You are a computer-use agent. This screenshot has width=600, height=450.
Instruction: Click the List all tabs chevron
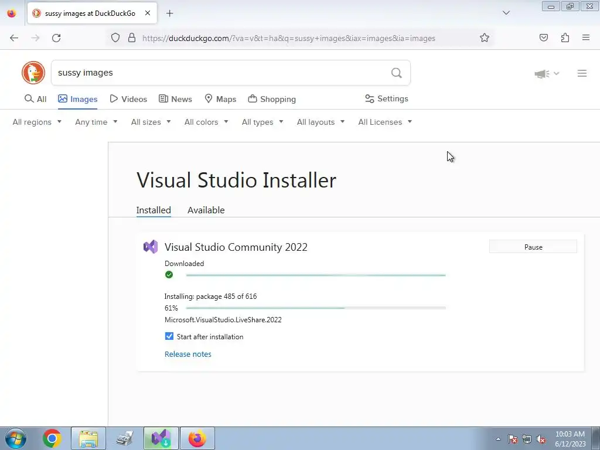click(506, 13)
